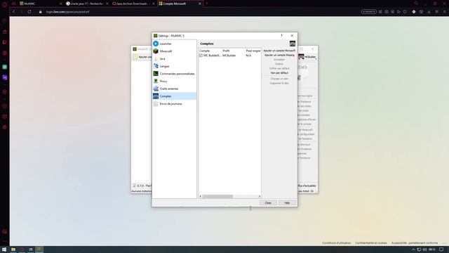
Task: Select the Minecraft block icon in settings
Action: (156, 51)
